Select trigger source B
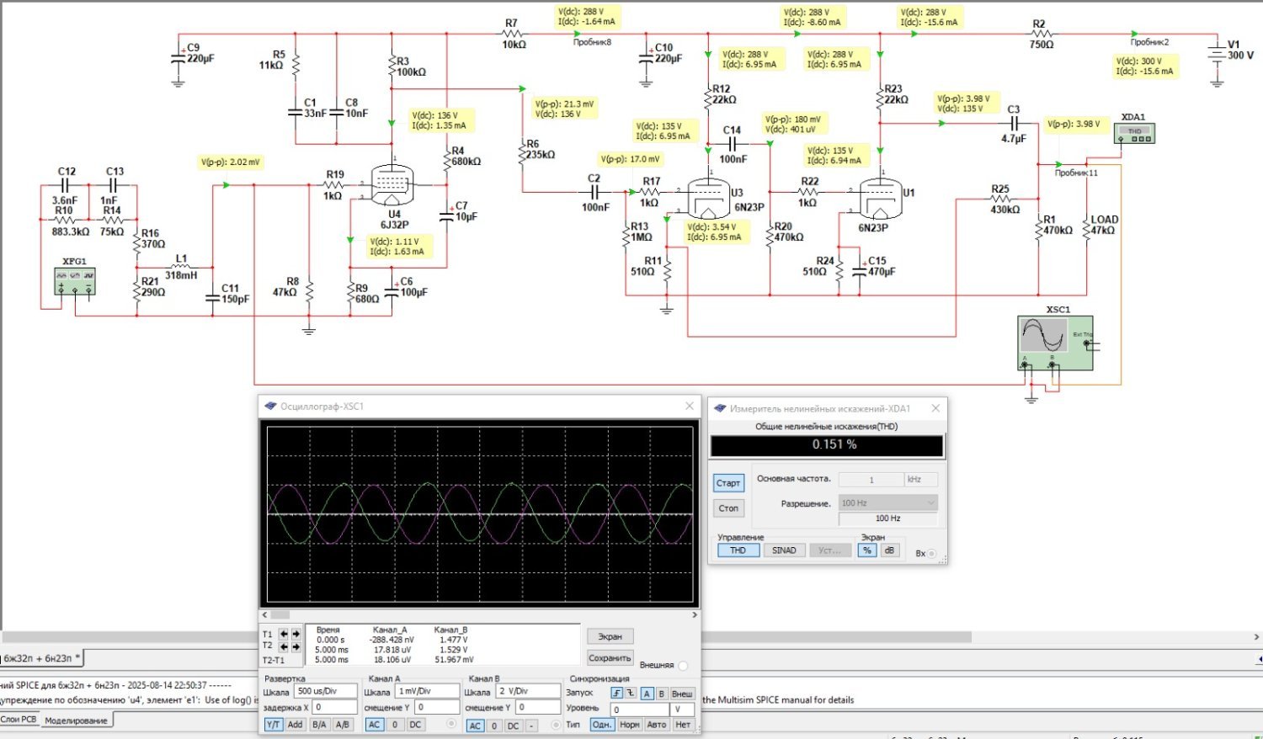This screenshot has width=1263, height=739. click(662, 694)
